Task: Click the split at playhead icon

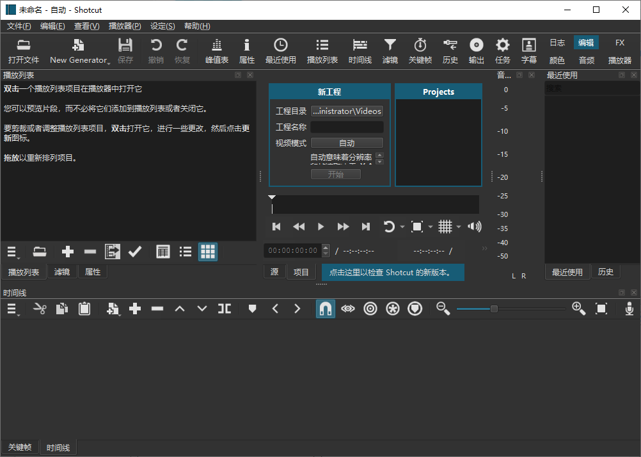Action: click(x=224, y=309)
